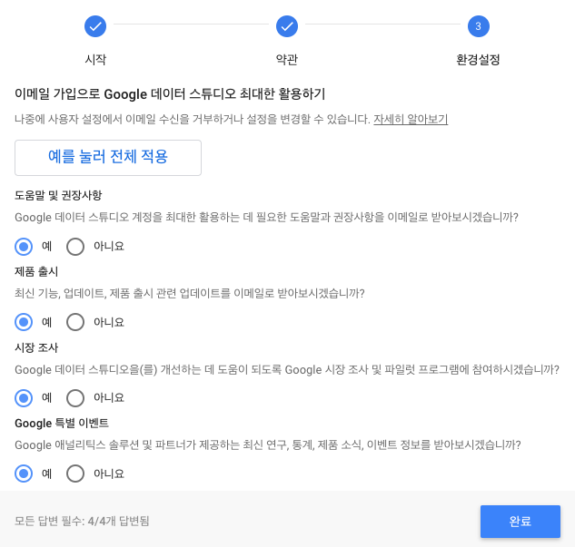Select 아니요 for 제품 출시
The width and height of the screenshot is (575, 547).
coord(75,322)
